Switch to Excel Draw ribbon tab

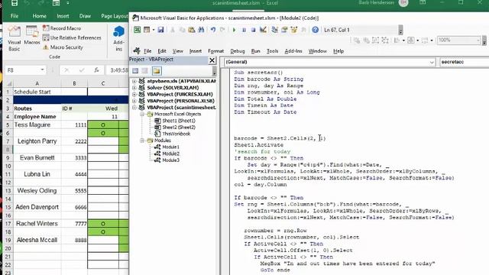coord(85,16)
